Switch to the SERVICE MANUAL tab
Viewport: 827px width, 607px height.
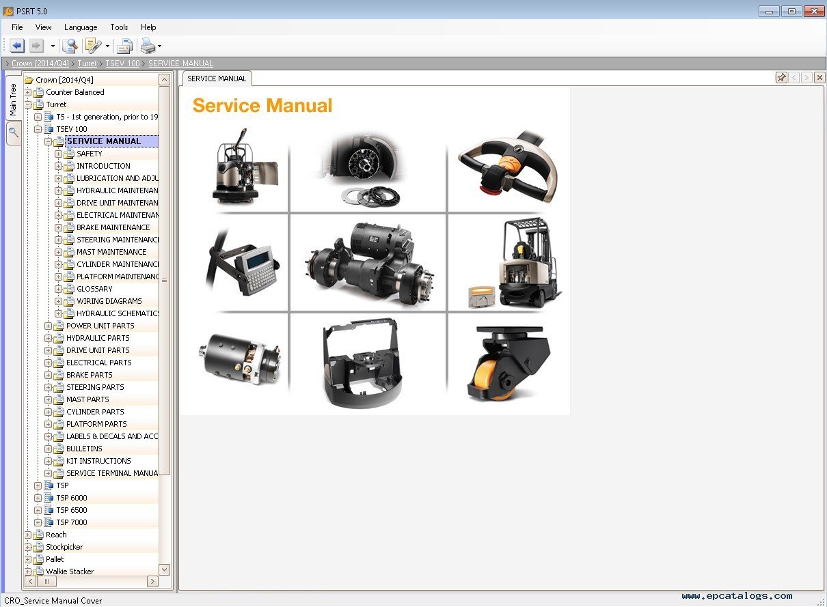(x=216, y=78)
